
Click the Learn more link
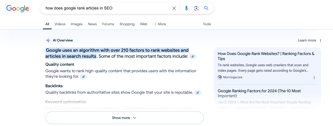307,40
